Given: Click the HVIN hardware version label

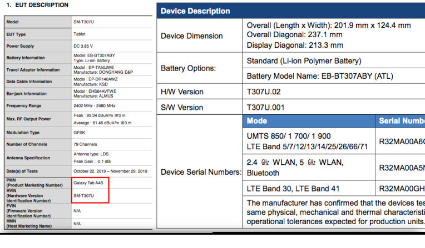Looking at the screenshot, I should (28, 196).
